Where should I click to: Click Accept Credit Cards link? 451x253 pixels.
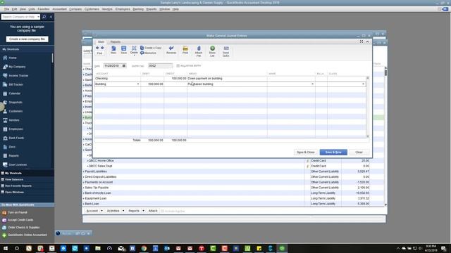point(20,220)
